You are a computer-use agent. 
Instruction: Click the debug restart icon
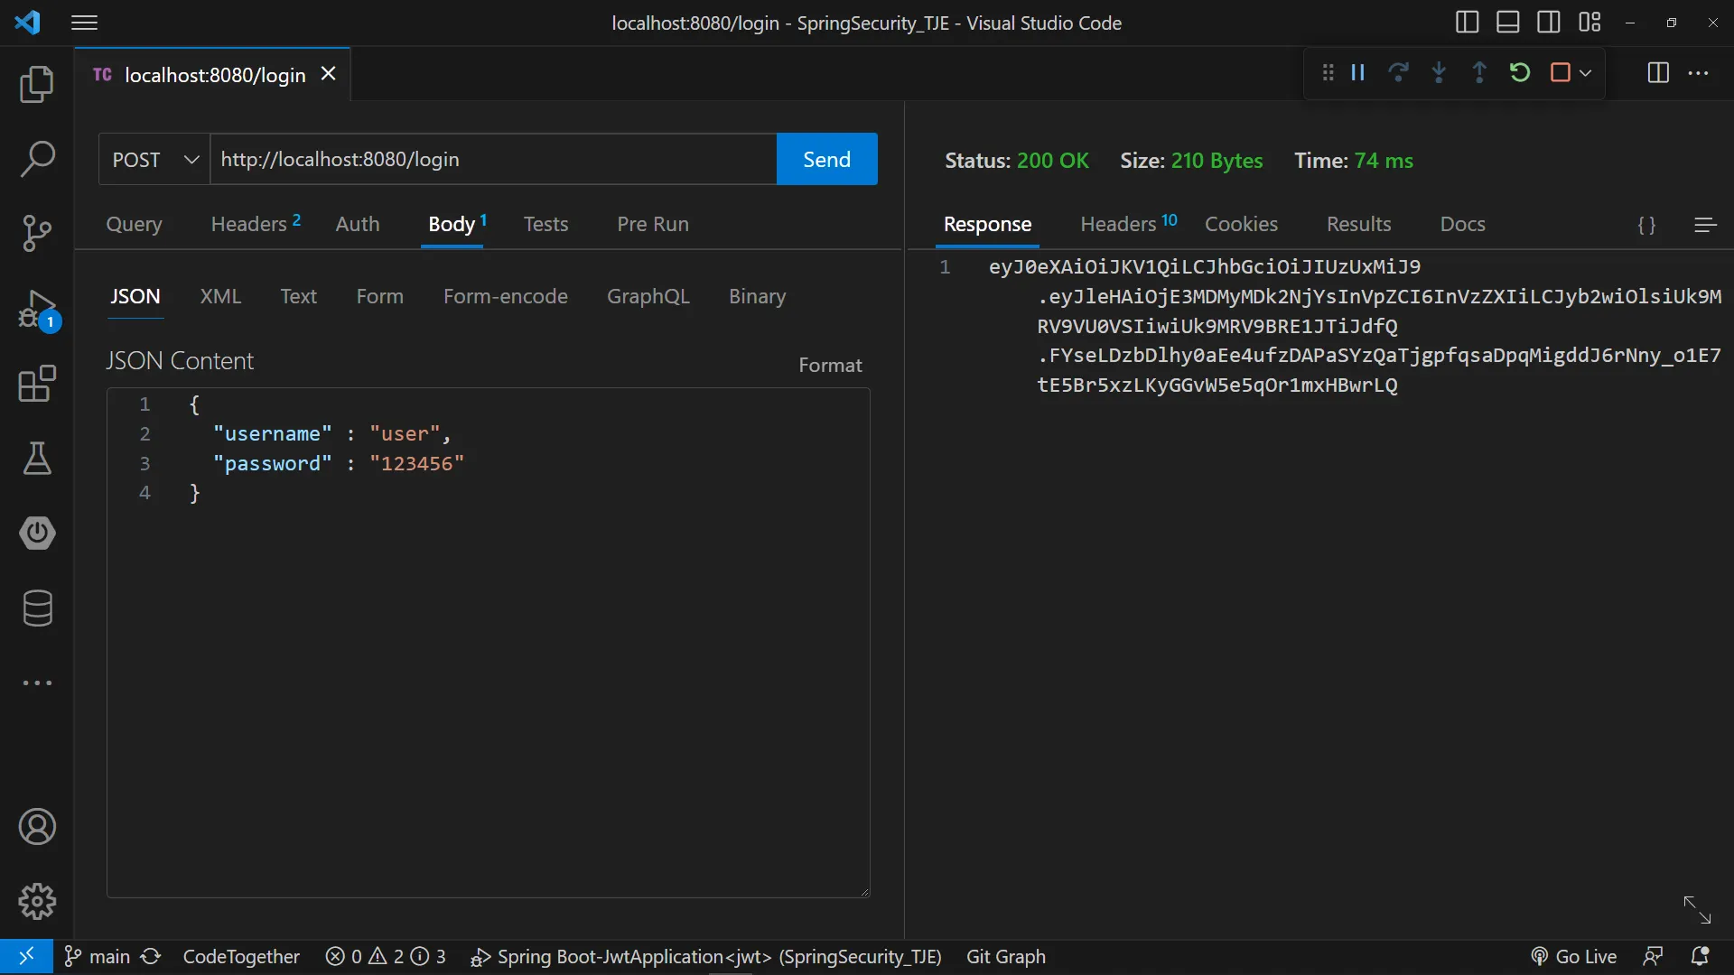click(x=1520, y=73)
